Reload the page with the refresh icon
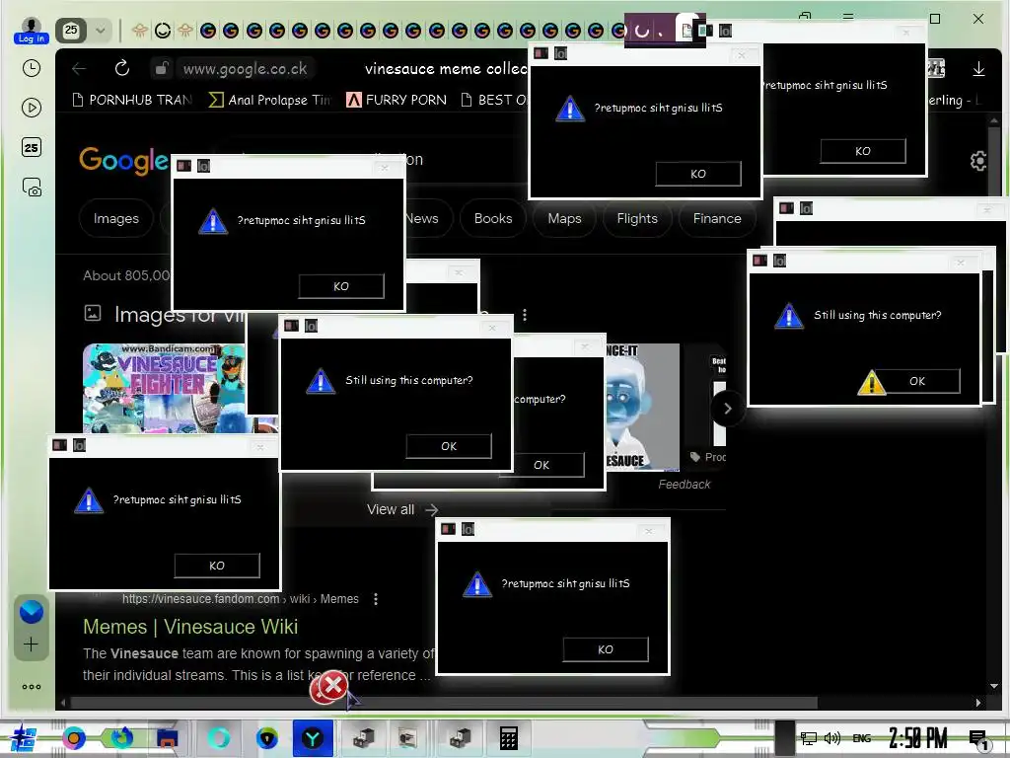Viewport: 1010px width, 758px height. pos(122,68)
